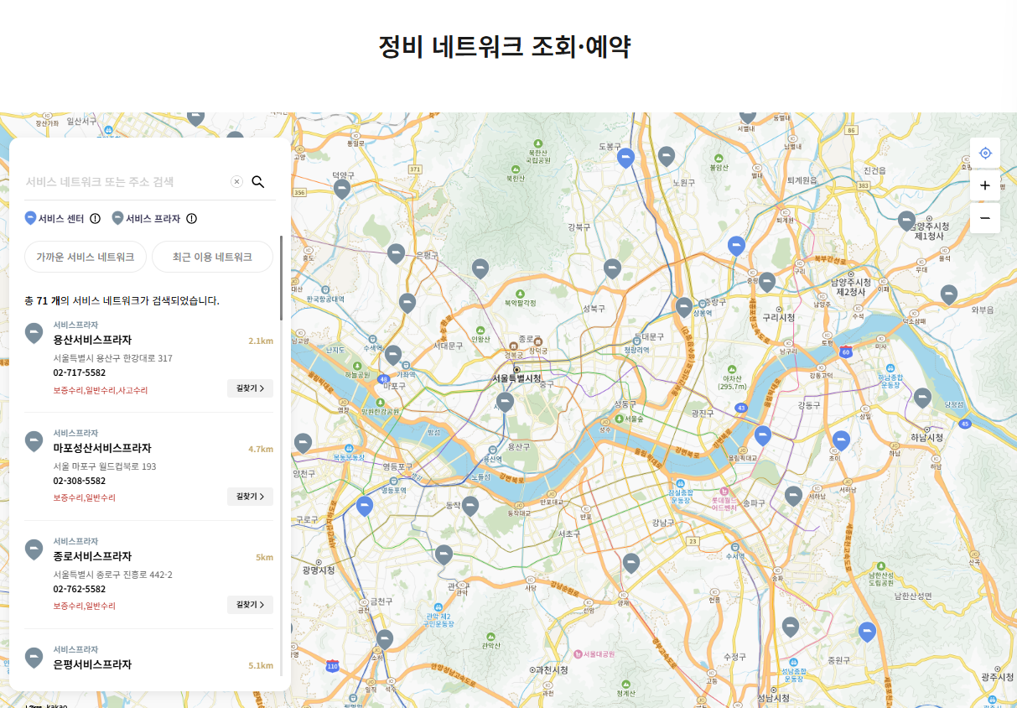Open info icon beside 서비스 센터
The height and width of the screenshot is (708, 1017).
point(95,219)
